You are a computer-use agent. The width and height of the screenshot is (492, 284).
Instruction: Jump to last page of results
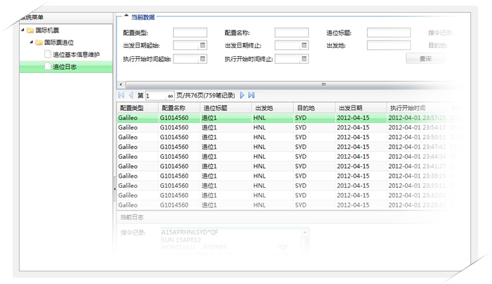pyautogui.click(x=251, y=96)
